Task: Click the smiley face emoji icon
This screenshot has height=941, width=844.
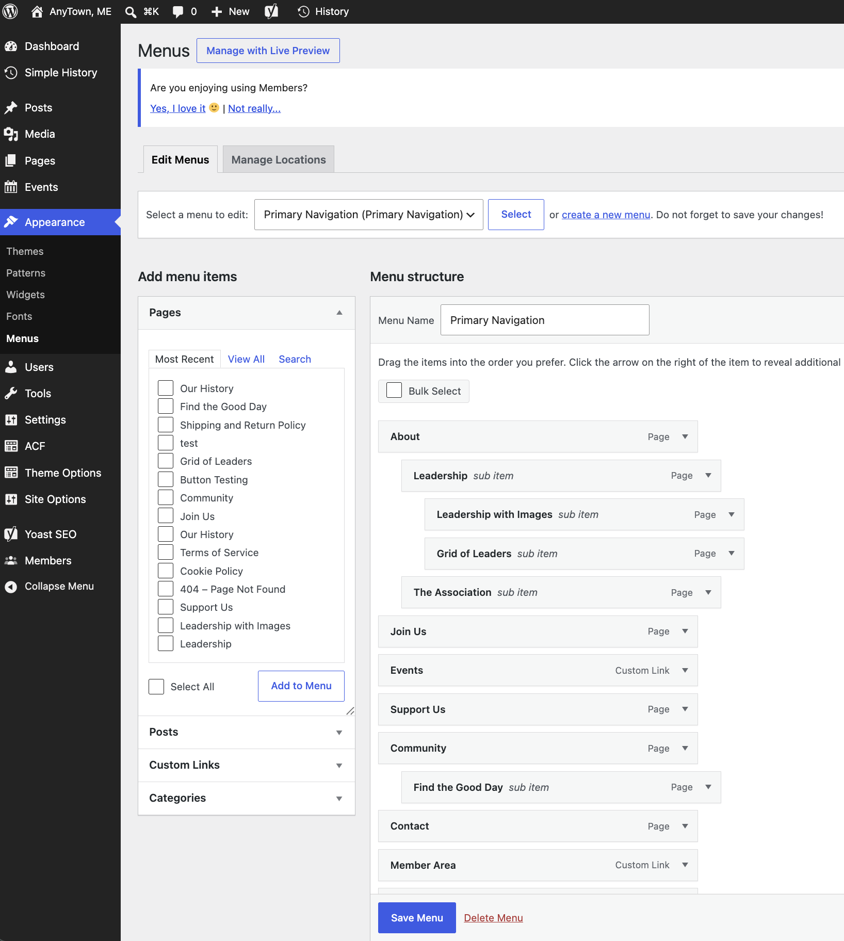Action: 214,108
